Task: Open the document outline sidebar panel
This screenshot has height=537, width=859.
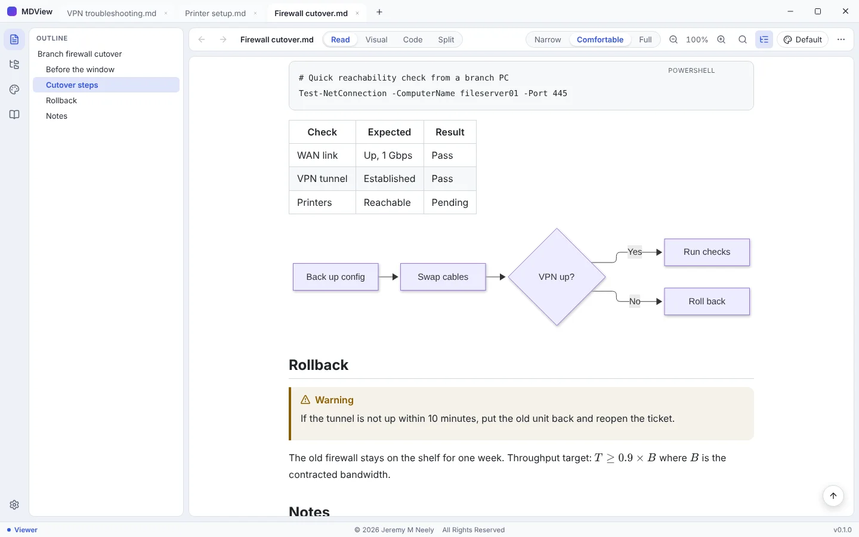Action: pos(14,40)
